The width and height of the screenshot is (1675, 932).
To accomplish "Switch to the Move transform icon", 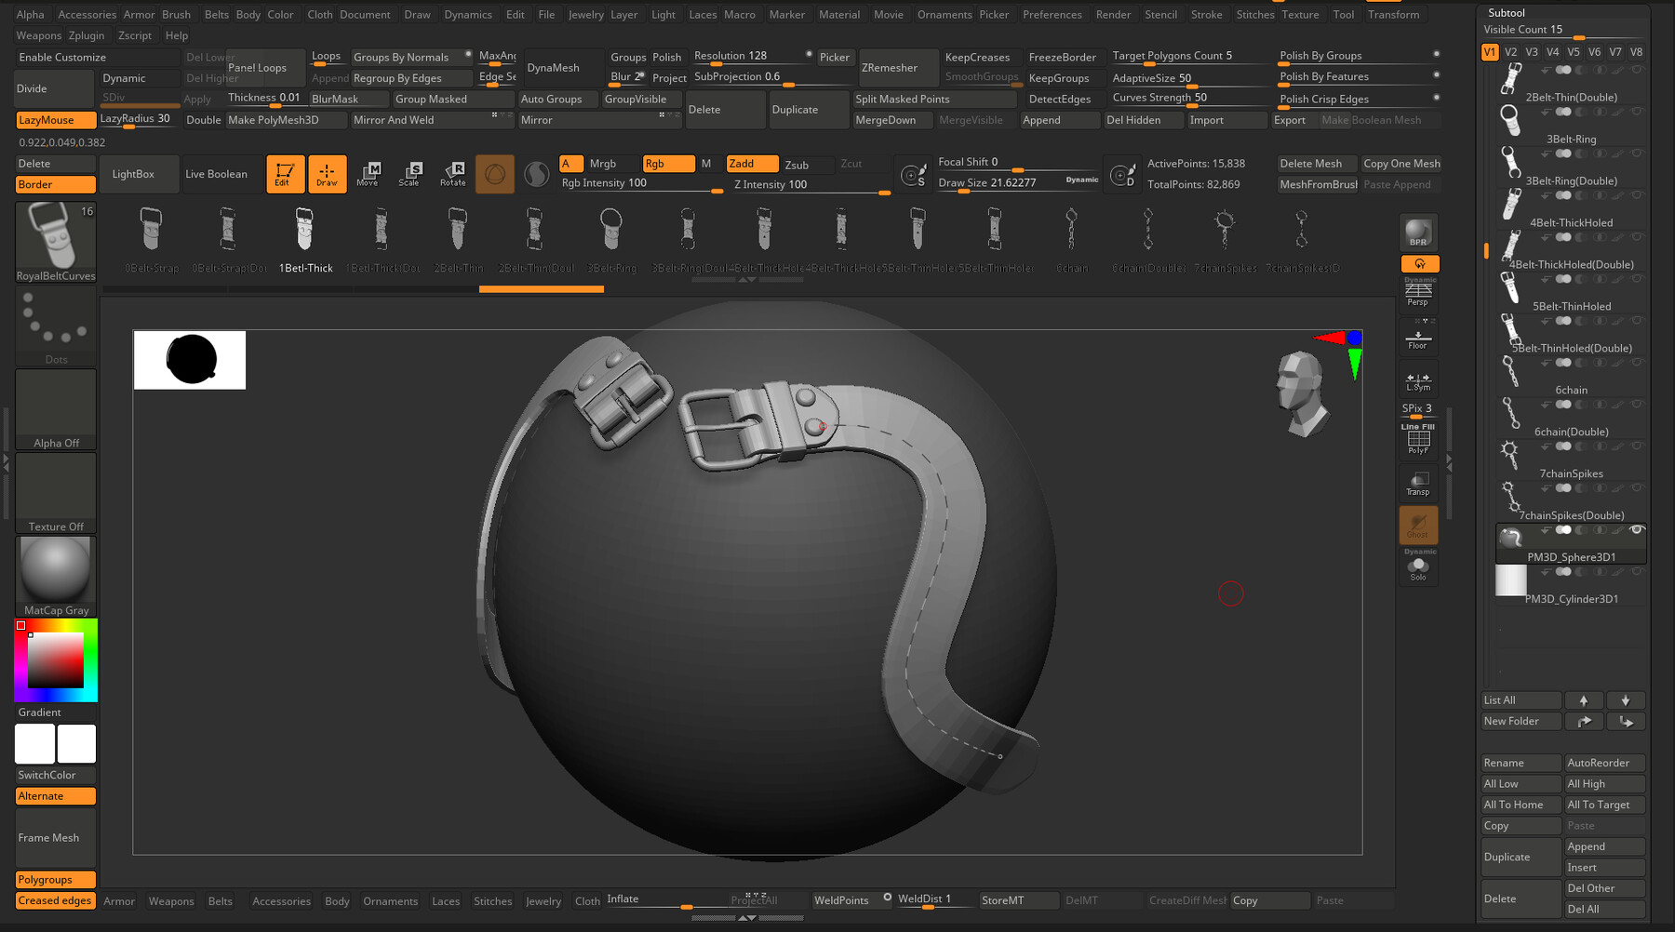I will point(368,174).
